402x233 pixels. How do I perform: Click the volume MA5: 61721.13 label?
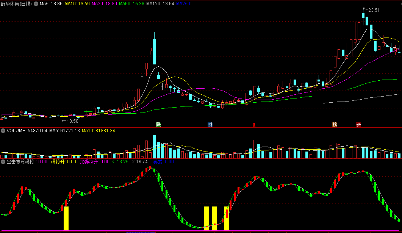point(65,131)
